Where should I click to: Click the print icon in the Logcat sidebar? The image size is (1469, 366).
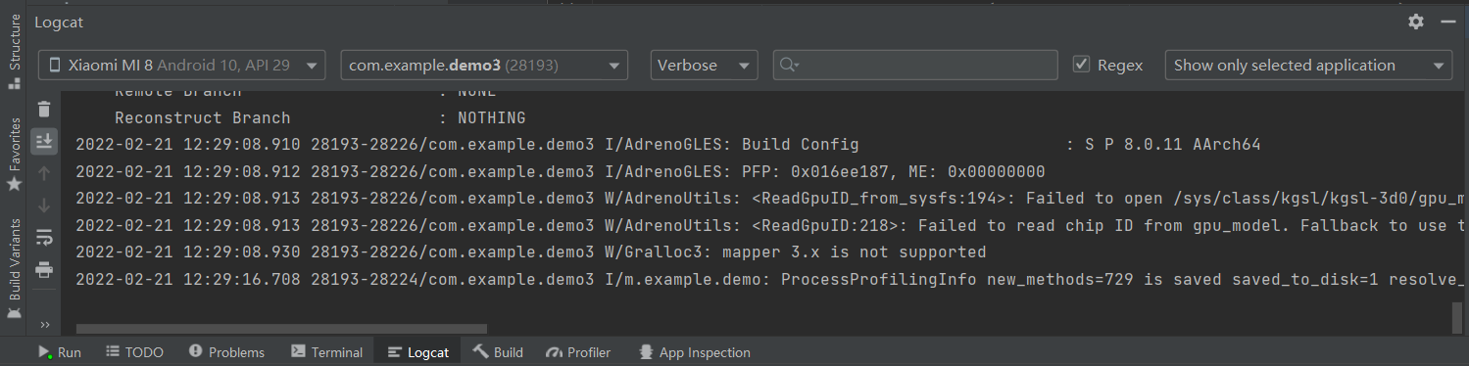tap(44, 269)
